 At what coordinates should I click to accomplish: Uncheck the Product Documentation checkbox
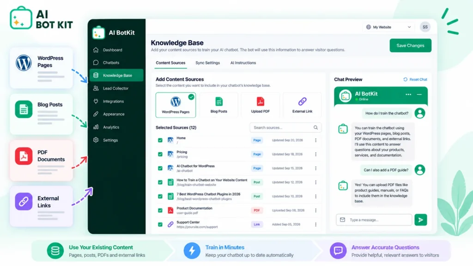(160, 211)
